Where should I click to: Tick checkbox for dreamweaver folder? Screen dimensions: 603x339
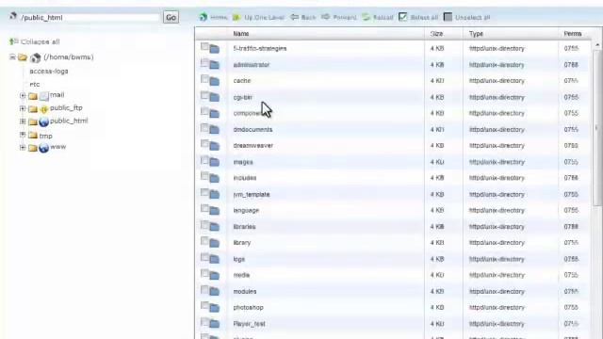pyautogui.click(x=204, y=144)
